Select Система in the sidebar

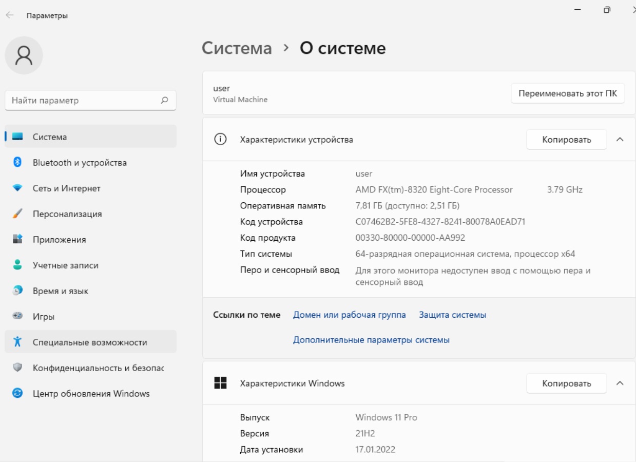pyautogui.click(x=90, y=137)
